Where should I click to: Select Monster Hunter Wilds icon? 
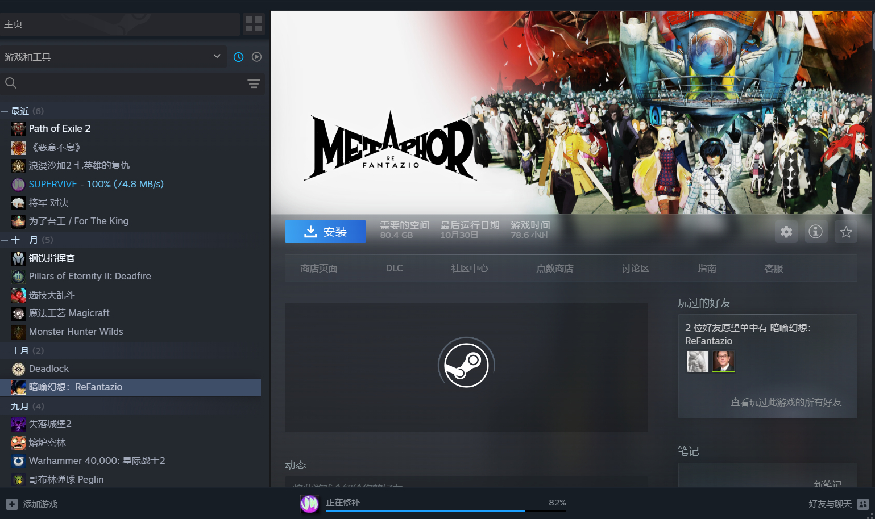coord(19,332)
